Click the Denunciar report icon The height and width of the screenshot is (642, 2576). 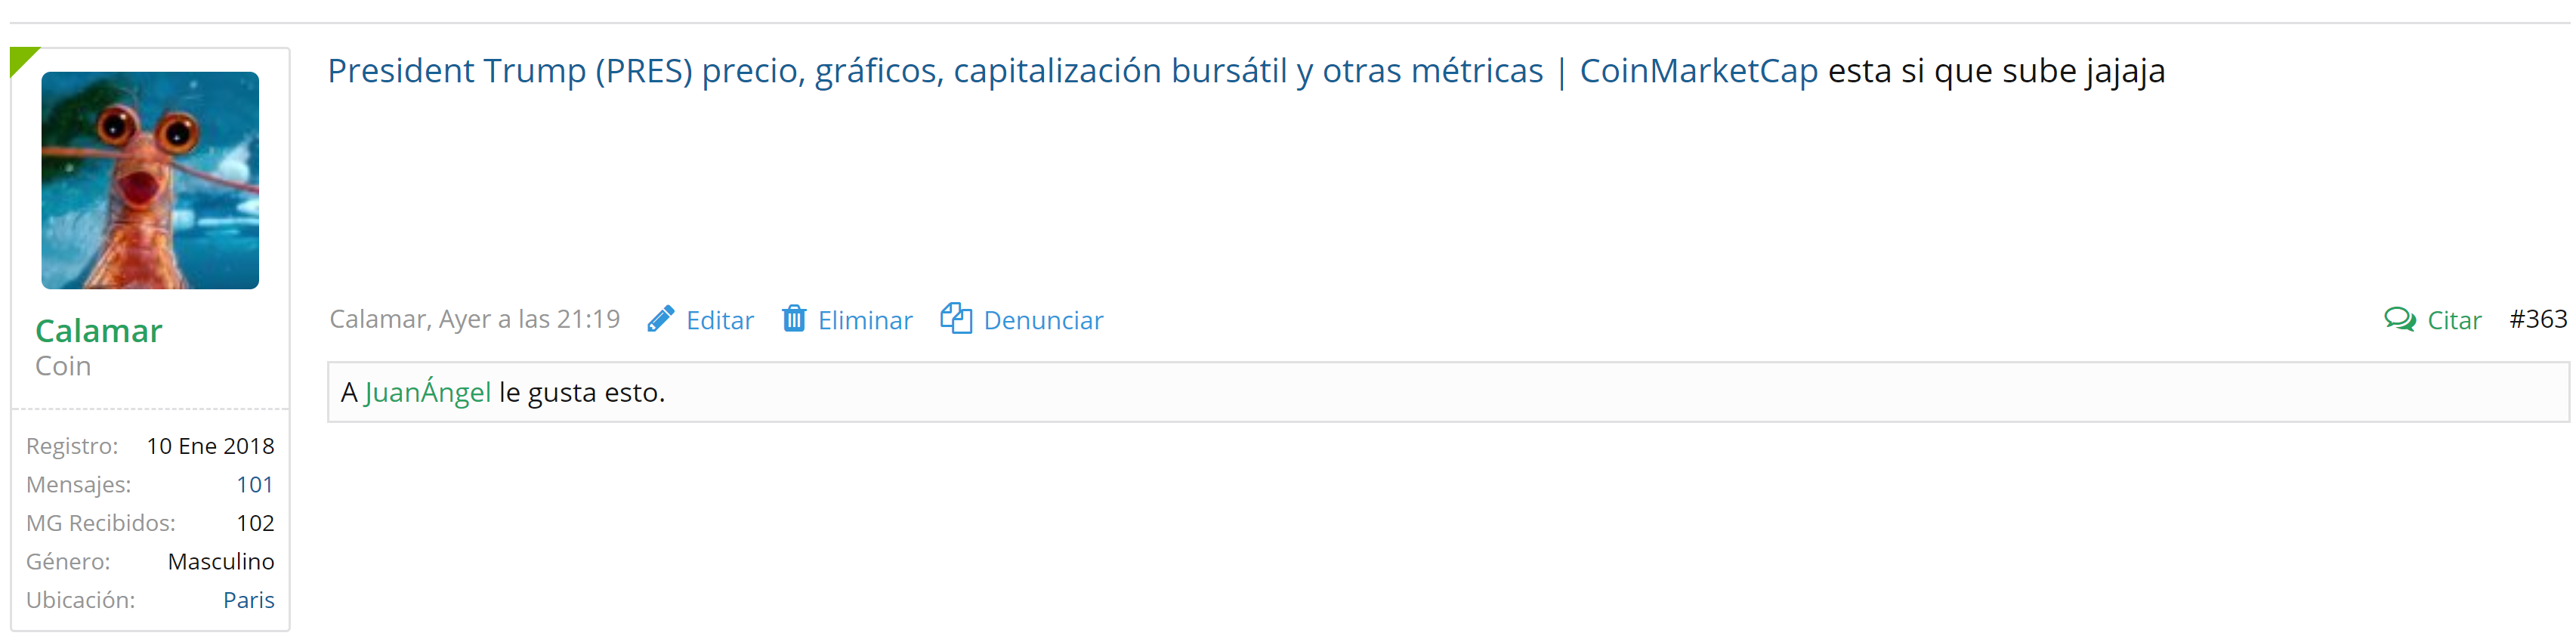point(956,318)
